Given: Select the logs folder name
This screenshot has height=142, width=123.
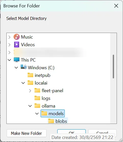Looking at the screenshot, I should (46, 98).
